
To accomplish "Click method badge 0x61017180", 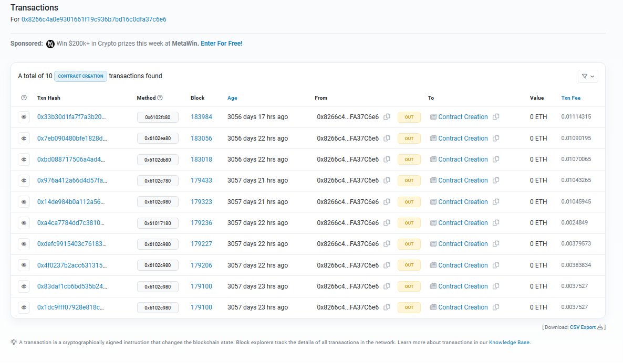I will click(158, 223).
